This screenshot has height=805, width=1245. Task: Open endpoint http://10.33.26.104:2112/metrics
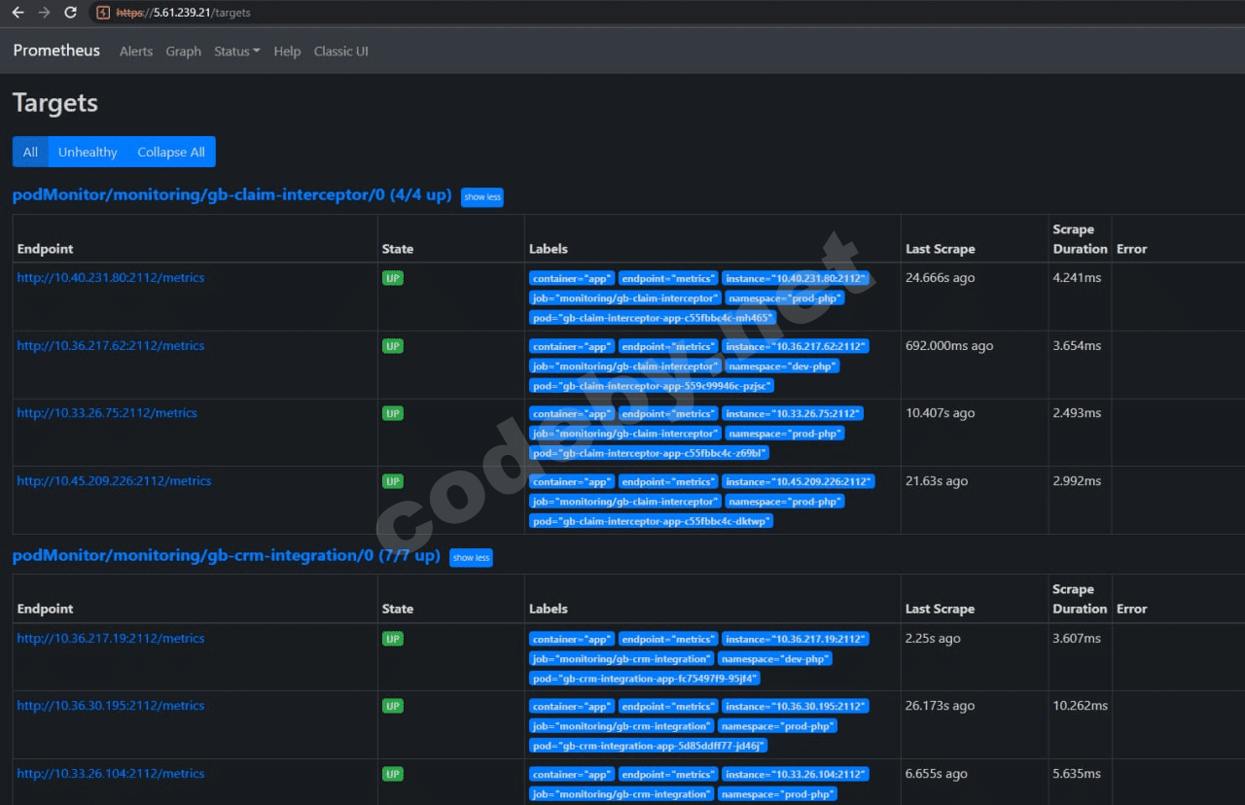click(111, 774)
